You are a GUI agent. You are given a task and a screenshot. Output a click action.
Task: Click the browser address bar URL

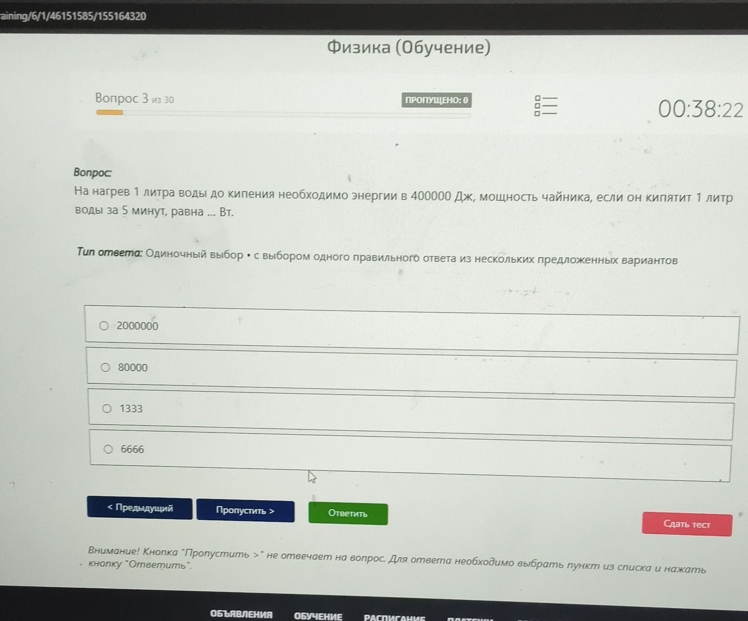click(x=73, y=16)
